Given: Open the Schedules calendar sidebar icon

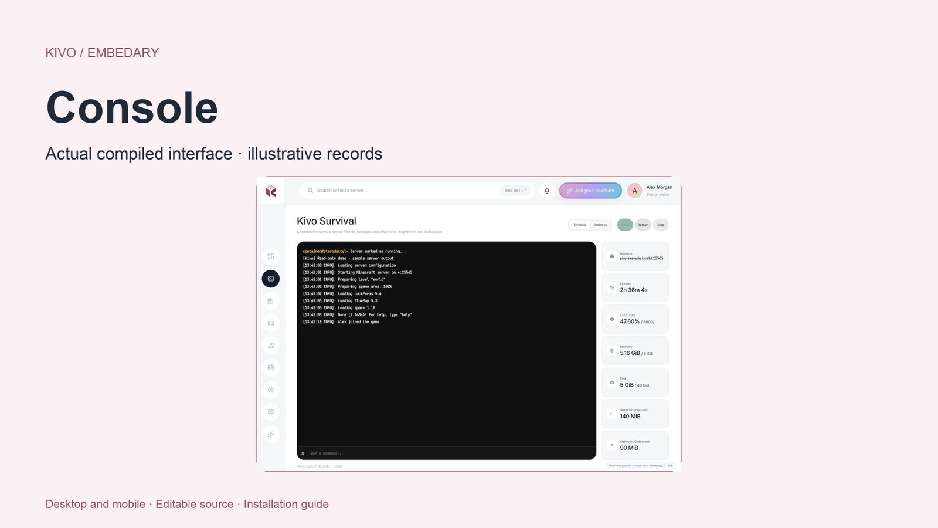Looking at the screenshot, I should [x=271, y=367].
